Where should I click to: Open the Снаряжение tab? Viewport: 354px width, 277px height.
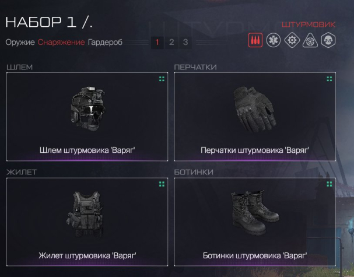(61, 42)
